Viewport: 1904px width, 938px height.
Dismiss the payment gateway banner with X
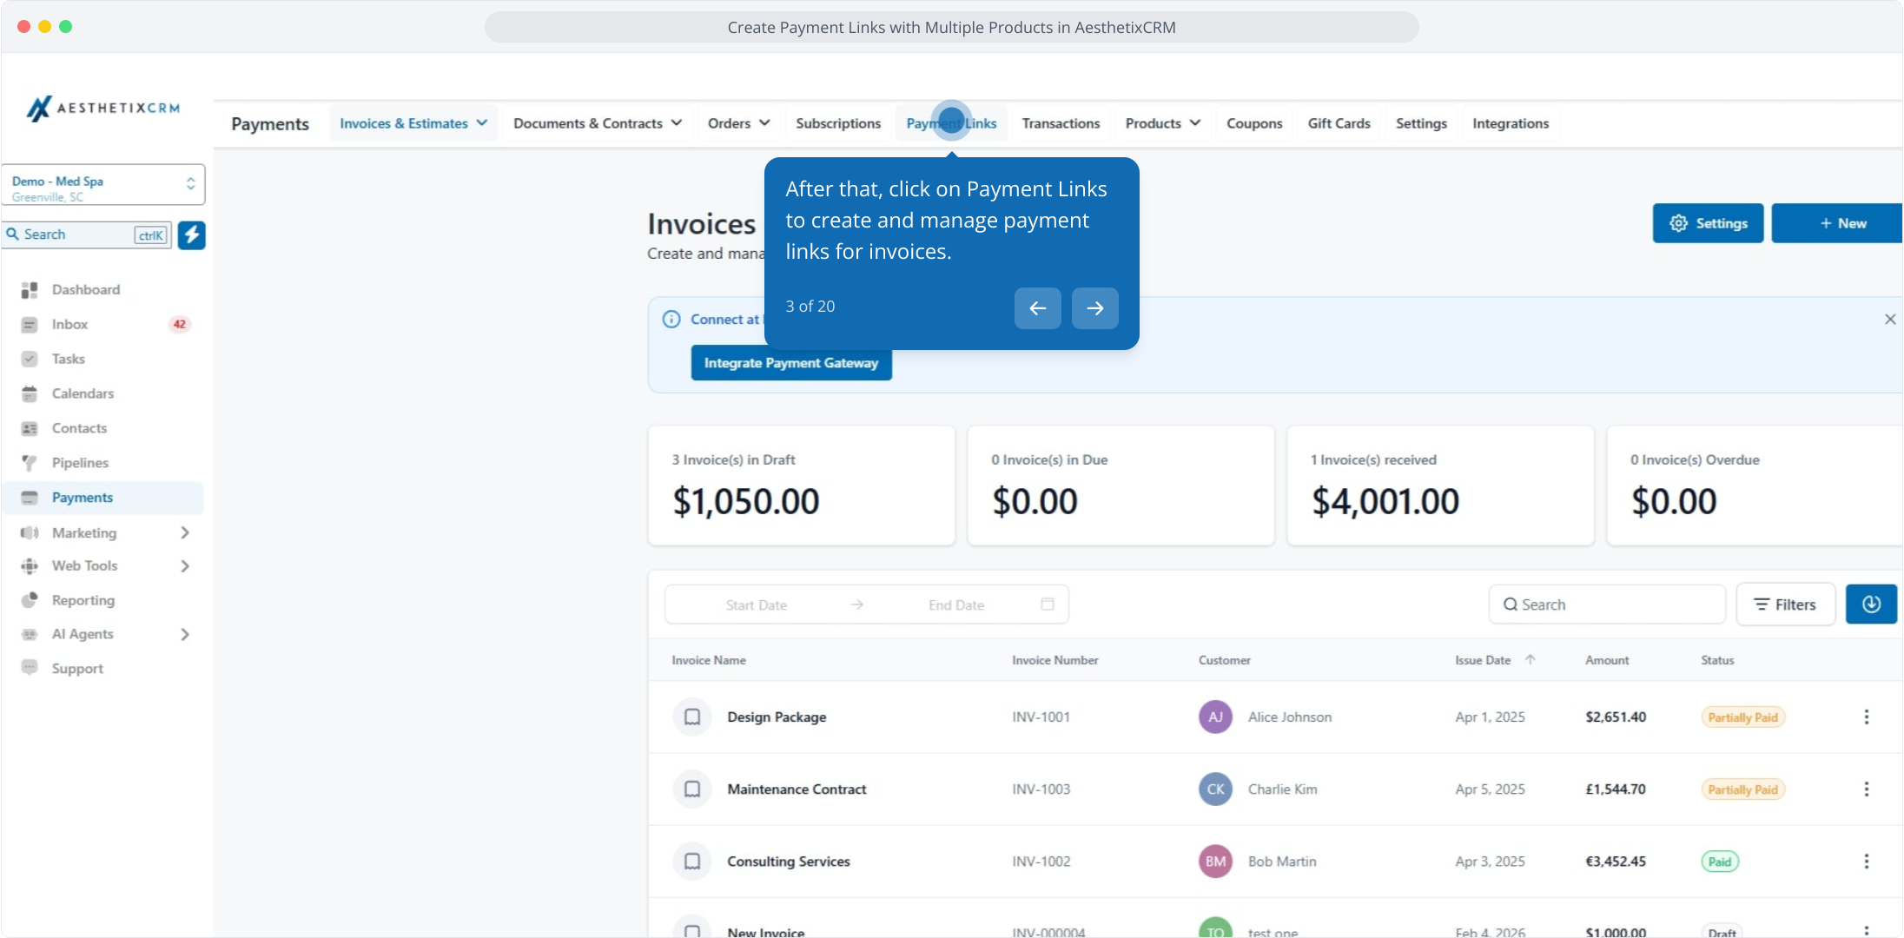[x=1890, y=320]
